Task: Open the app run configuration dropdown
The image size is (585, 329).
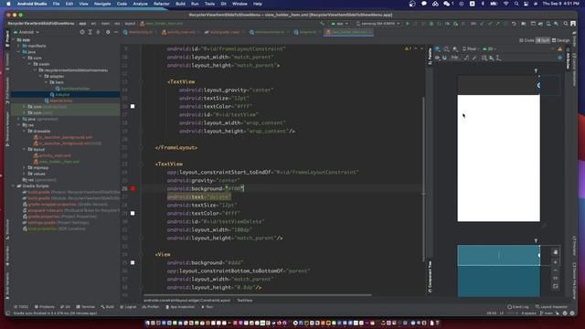Action: [x=339, y=24]
